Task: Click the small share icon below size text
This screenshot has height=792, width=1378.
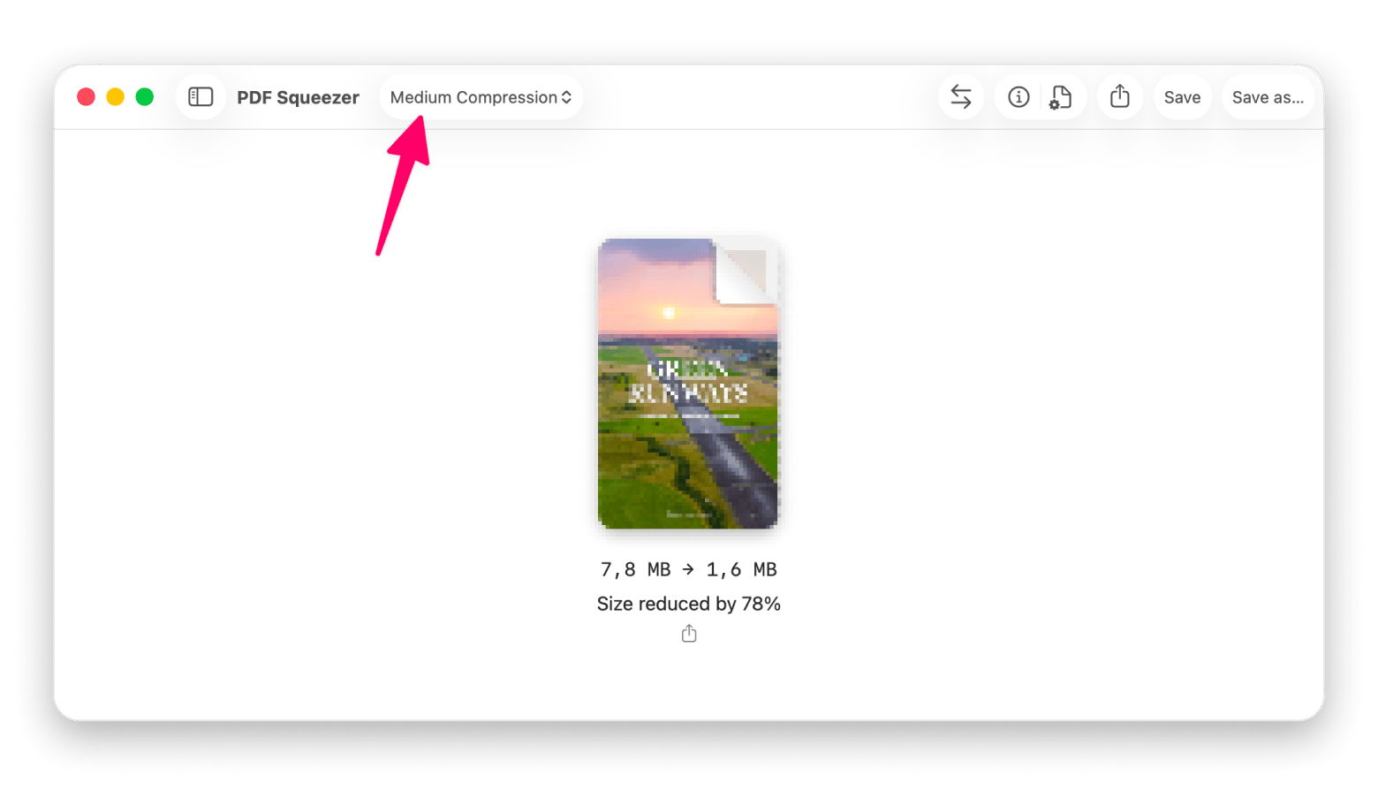Action: [x=689, y=634]
